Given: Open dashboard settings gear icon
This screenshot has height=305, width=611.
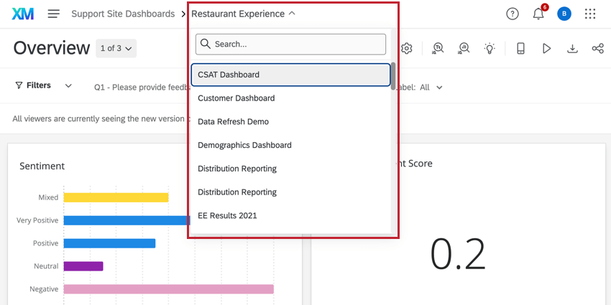Looking at the screenshot, I should pos(406,49).
